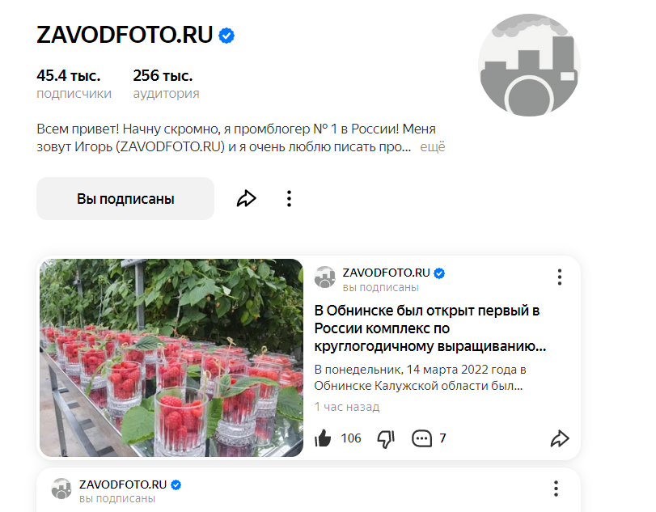Click small avatar on second post card
Image resolution: width=656 pixels, height=512 pixels.
tap(61, 489)
